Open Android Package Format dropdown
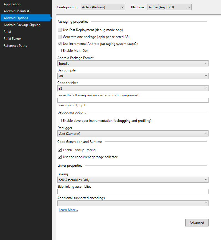Screen dimensions: 221x240 pyautogui.click(x=133, y=64)
